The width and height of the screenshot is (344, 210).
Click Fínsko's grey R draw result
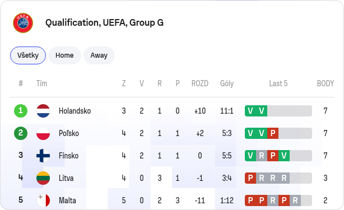point(262,156)
